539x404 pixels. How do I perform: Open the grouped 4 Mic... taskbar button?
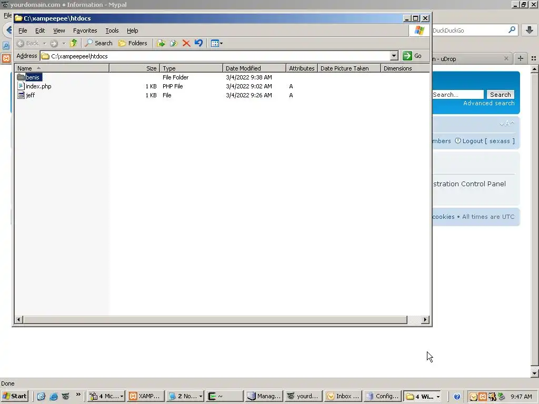(x=106, y=396)
